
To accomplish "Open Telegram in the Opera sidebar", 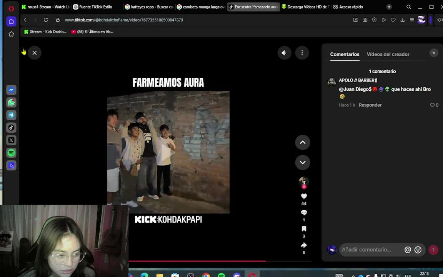I will click(x=11, y=115).
